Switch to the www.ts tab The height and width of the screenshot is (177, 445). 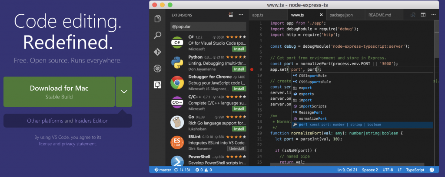coord(297,15)
